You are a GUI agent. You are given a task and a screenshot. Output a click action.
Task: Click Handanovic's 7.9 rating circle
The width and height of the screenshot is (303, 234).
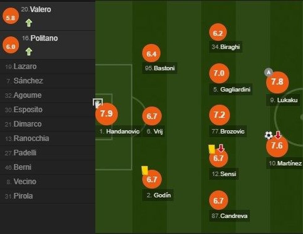pyautogui.click(x=106, y=113)
